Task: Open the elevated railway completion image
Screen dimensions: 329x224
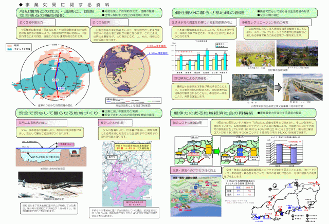Action: [303, 87]
